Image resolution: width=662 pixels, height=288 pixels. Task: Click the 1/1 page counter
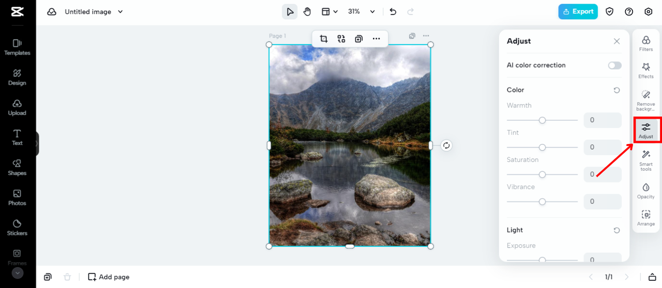coord(609,277)
